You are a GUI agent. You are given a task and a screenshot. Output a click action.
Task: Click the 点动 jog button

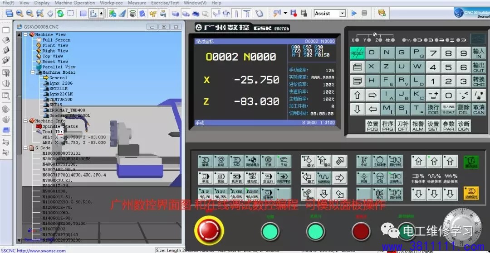(380, 177)
